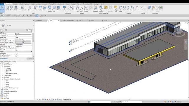The width and height of the screenshot is (189, 106).
Task: Select the Dormer opening tool
Action: [136, 8]
